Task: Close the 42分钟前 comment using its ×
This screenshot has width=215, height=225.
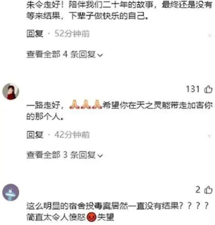Action: coord(209,136)
